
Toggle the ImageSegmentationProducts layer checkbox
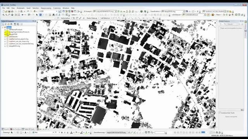point(7,32)
